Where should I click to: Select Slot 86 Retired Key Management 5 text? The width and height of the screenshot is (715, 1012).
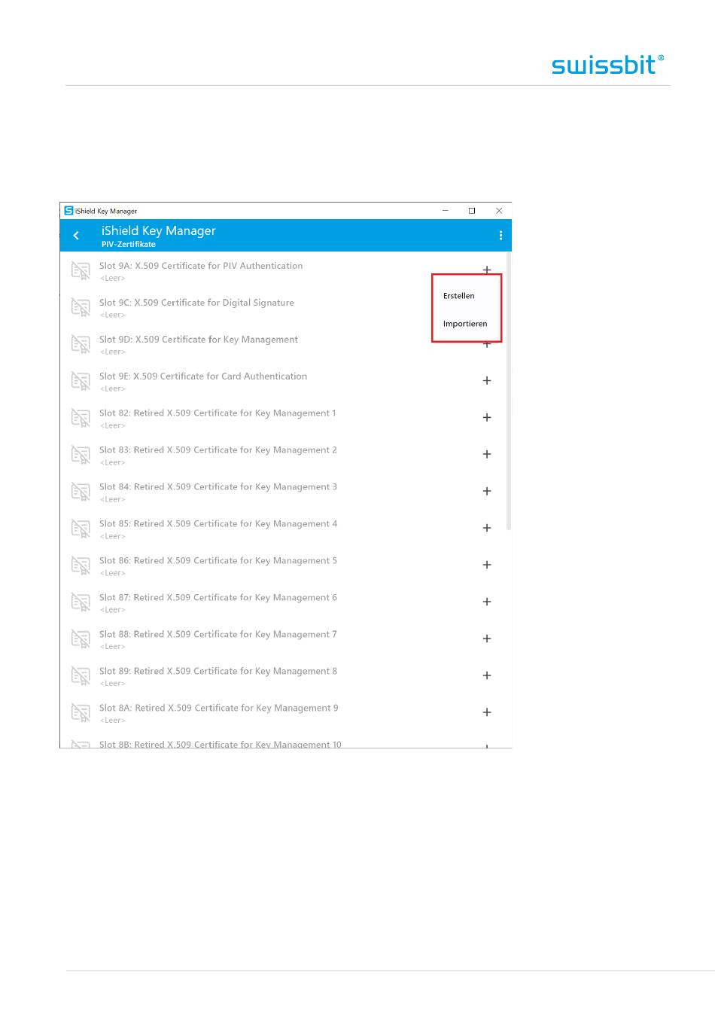[x=218, y=561]
